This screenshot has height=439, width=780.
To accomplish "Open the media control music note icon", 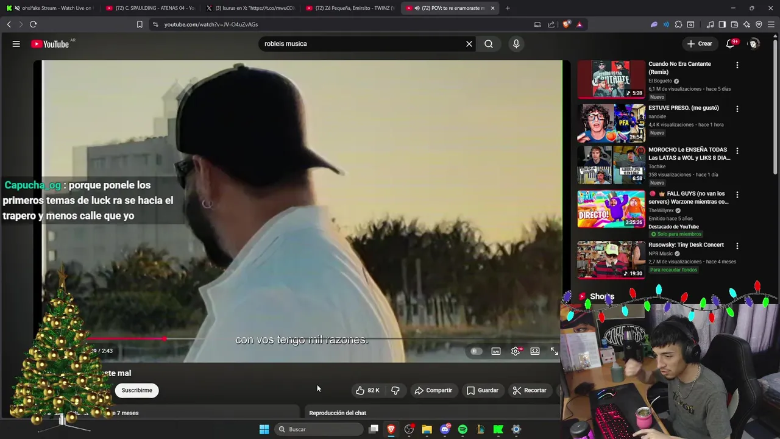I will click(x=710, y=24).
